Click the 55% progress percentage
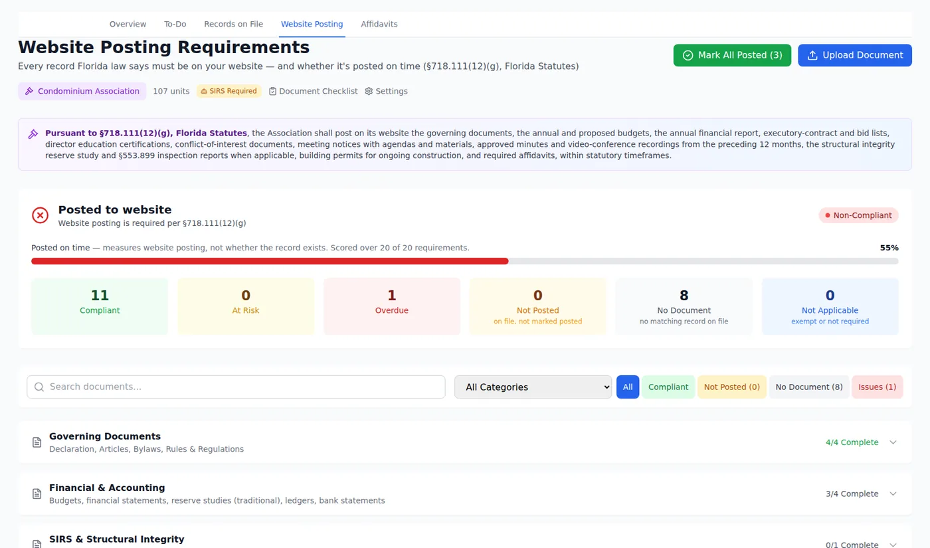Viewport: 930px width, 548px height. [x=889, y=248]
